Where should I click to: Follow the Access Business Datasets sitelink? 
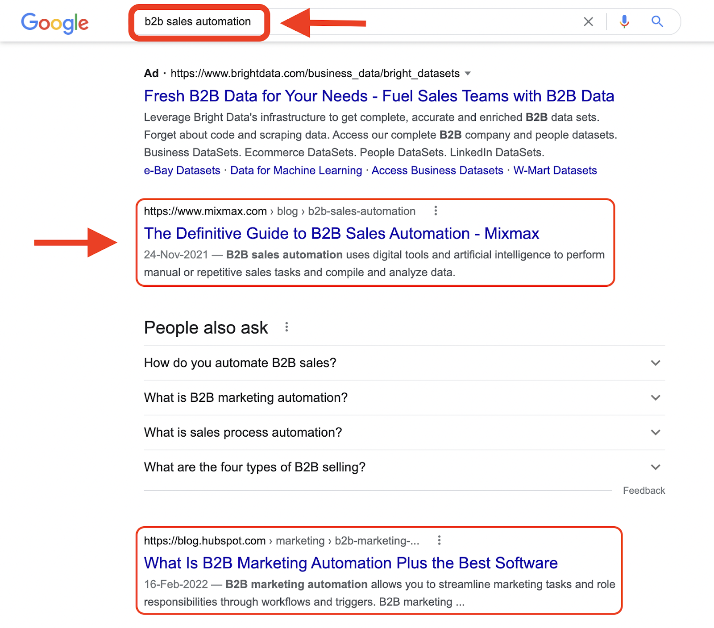tap(437, 170)
